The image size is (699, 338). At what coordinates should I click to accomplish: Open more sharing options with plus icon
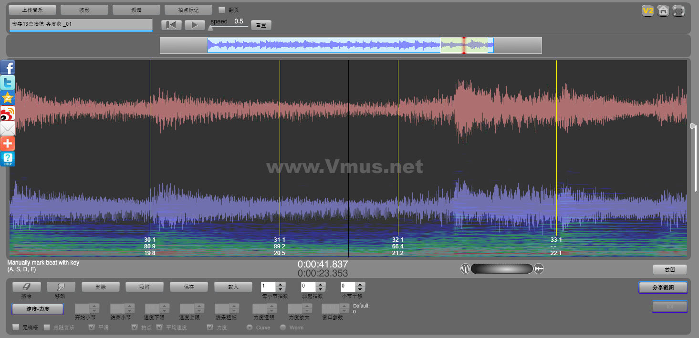[8, 143]
